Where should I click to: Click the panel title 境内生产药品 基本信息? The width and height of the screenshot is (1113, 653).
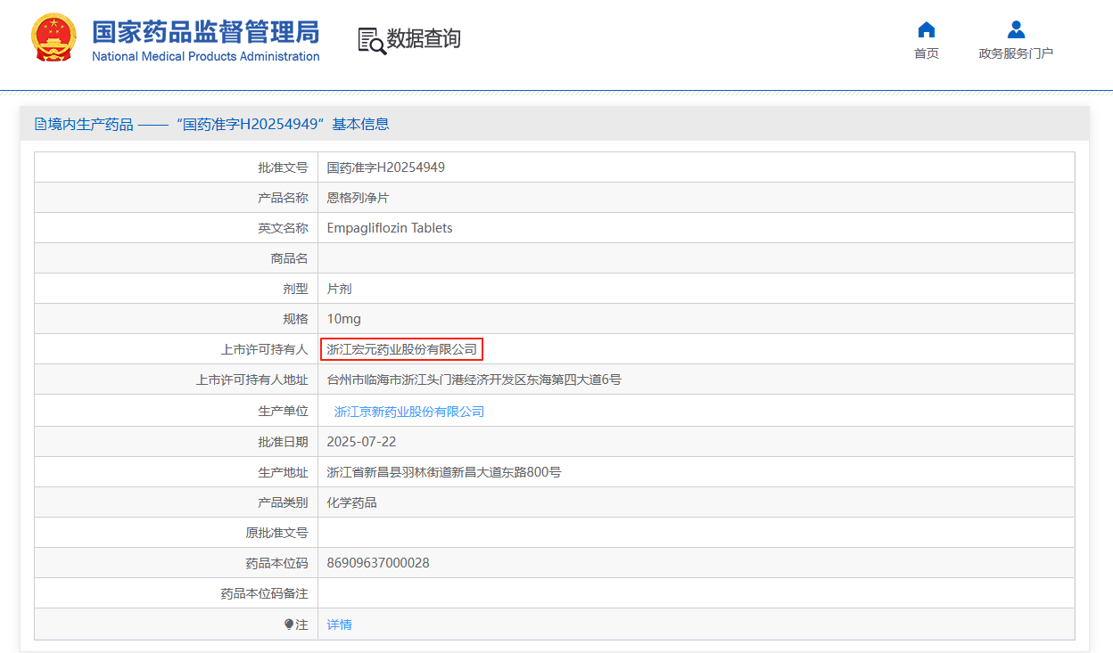tap(218, 124)
